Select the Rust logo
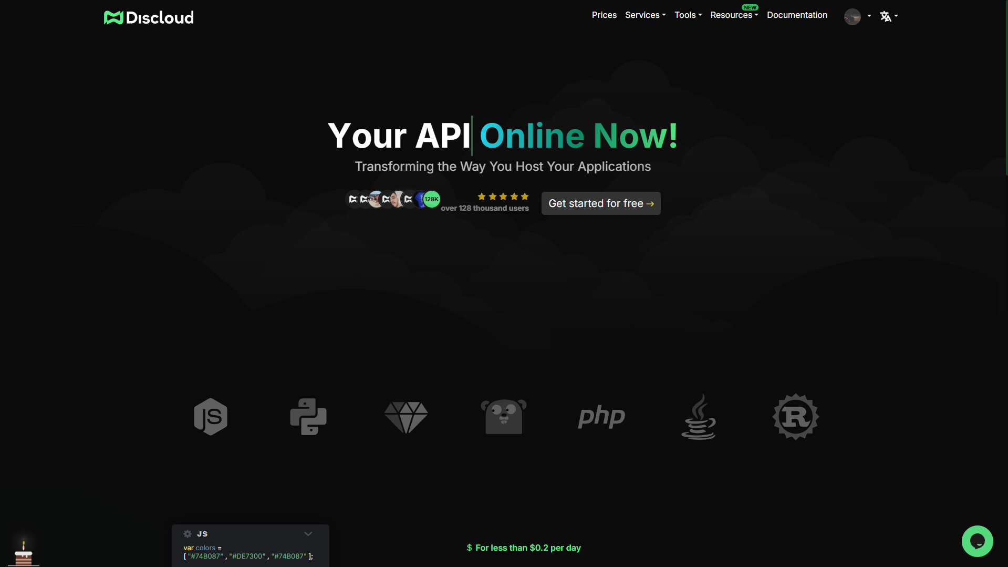Screen dimensions: 1008x567 (796, 417)
